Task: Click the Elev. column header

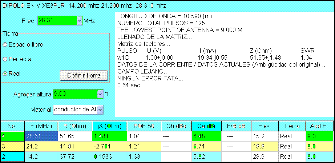Action: [265, 126]
